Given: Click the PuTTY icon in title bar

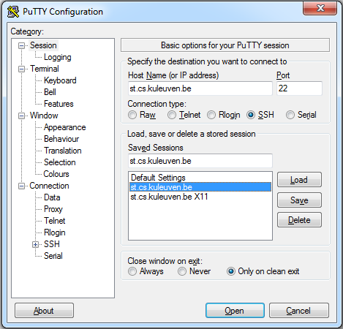Looking at the screenshot, I should pyautogui.click(x=13, y=12).
